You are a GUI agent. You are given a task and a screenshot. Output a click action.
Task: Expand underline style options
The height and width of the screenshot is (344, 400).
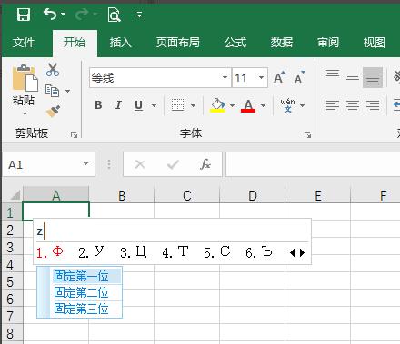[x=154, y=105]
